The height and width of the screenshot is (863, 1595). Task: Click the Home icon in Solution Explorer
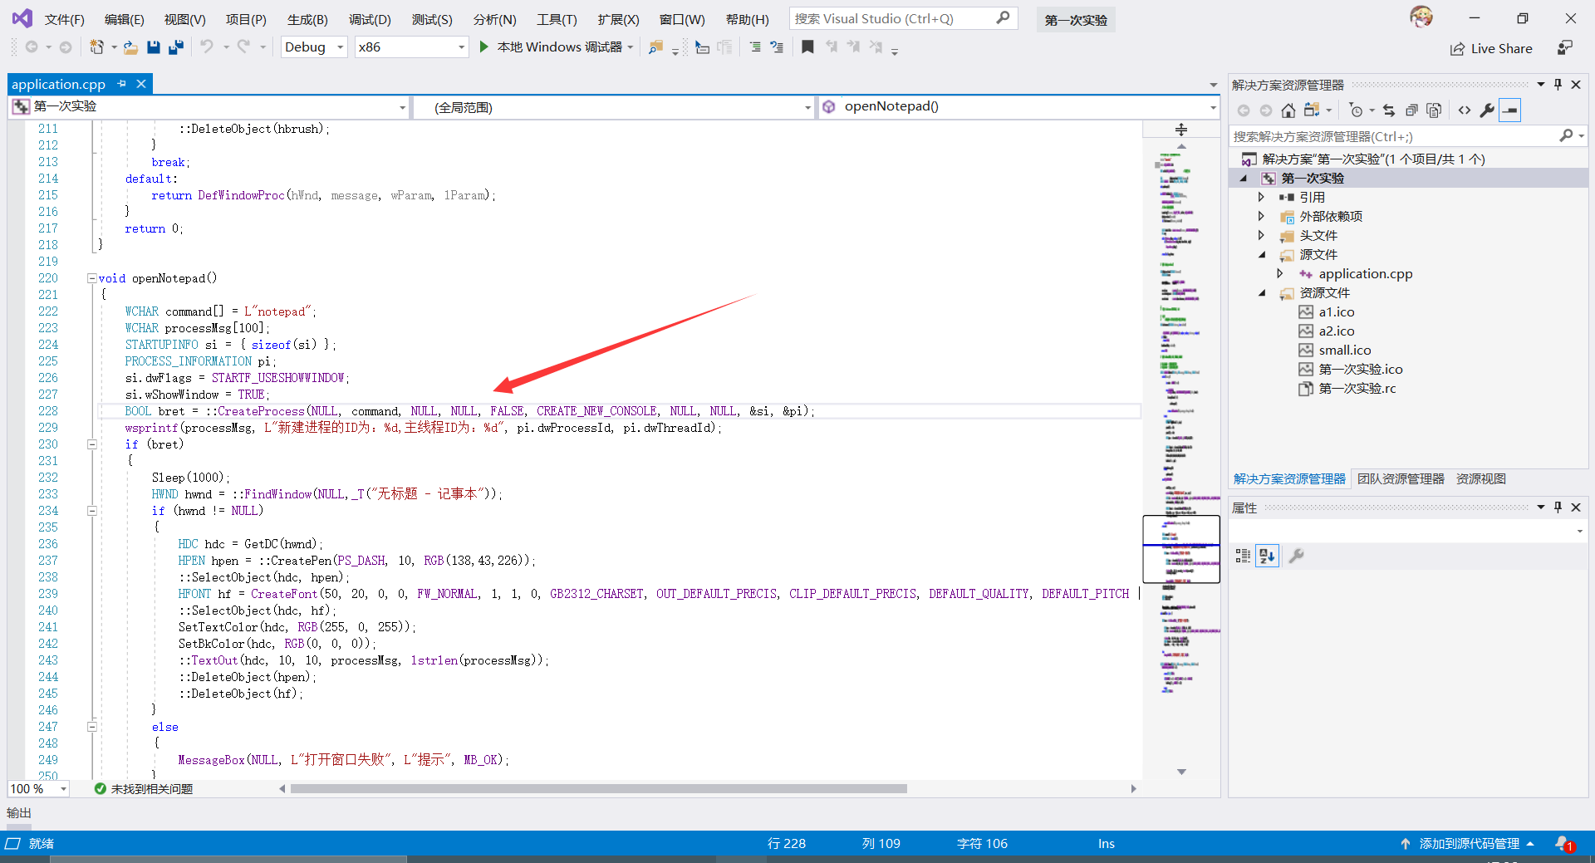point(1288,110)
